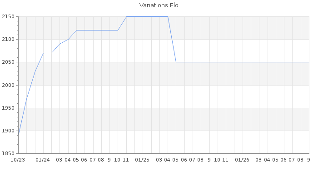
Task: Select the 01/24 date label
Action: click(x=43, y=160)
